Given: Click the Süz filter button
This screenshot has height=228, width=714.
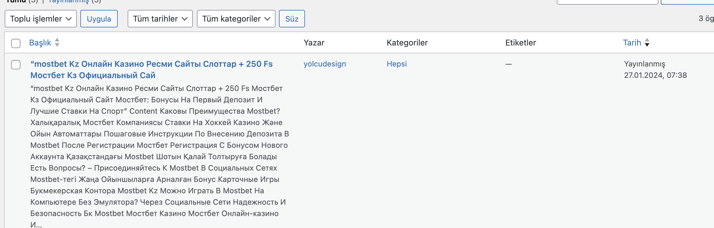Looking at the screenshot, I should click(x=292, y=19).
